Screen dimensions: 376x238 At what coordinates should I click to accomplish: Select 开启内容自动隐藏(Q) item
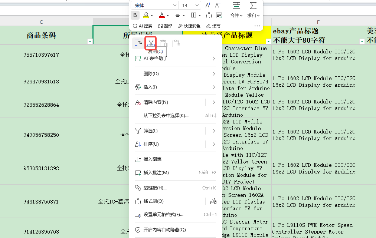[175, 230]
